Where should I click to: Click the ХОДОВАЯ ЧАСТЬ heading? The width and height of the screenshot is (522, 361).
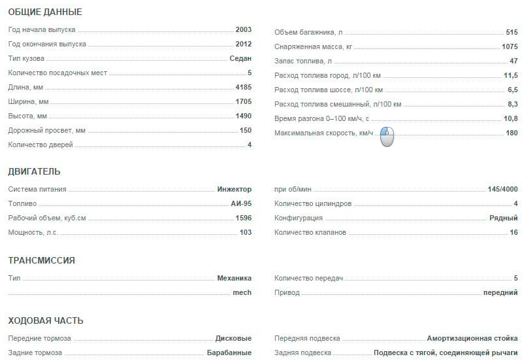(46, 320)
